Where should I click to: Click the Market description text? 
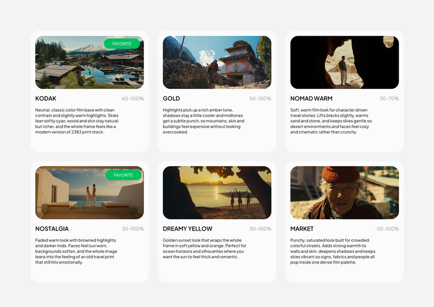(333, 251)
